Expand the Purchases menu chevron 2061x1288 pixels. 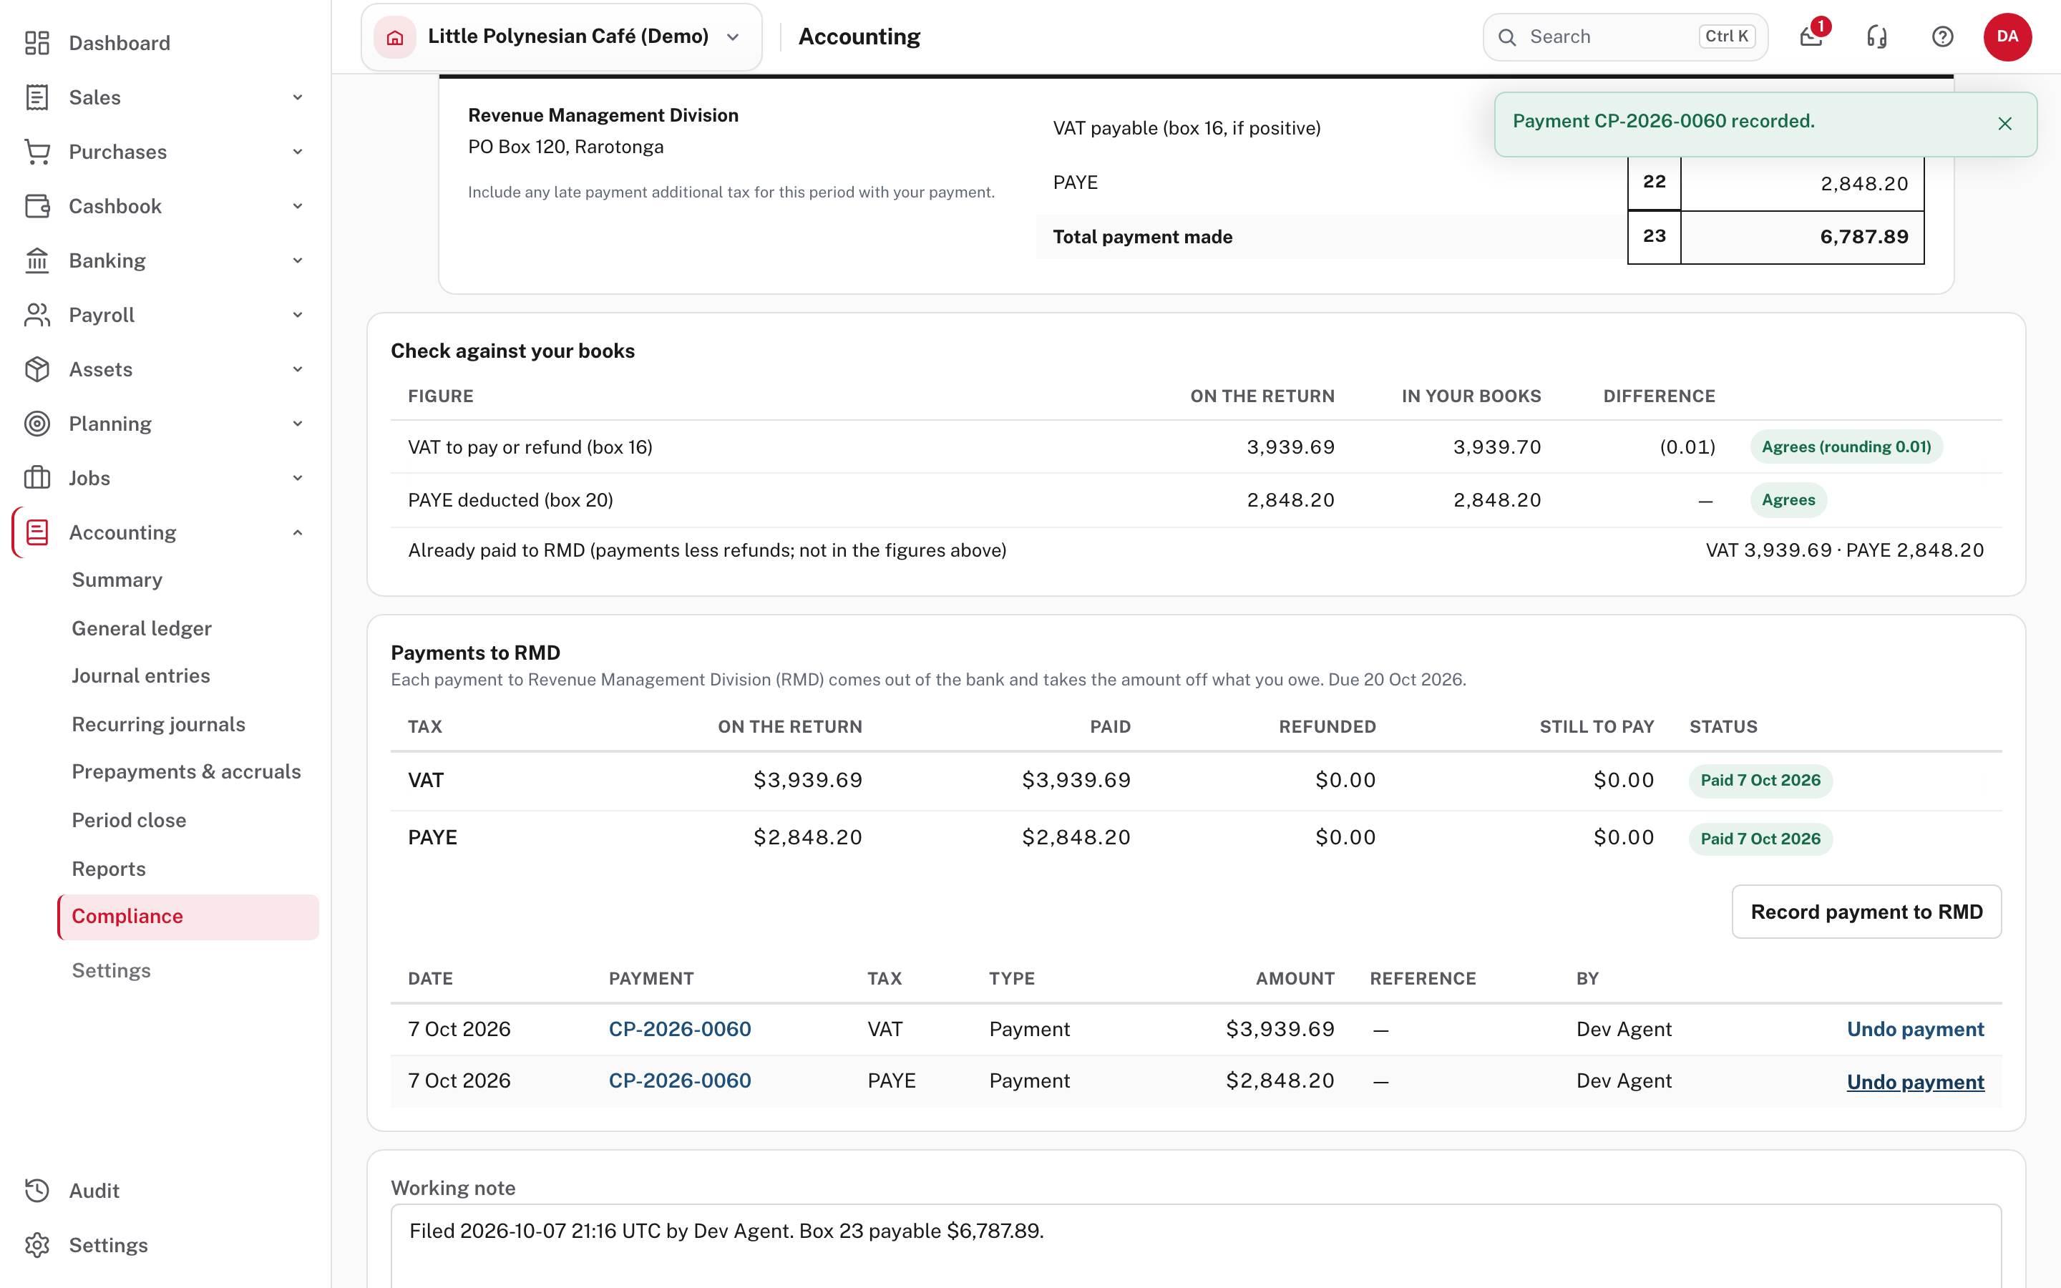(297, 152)
